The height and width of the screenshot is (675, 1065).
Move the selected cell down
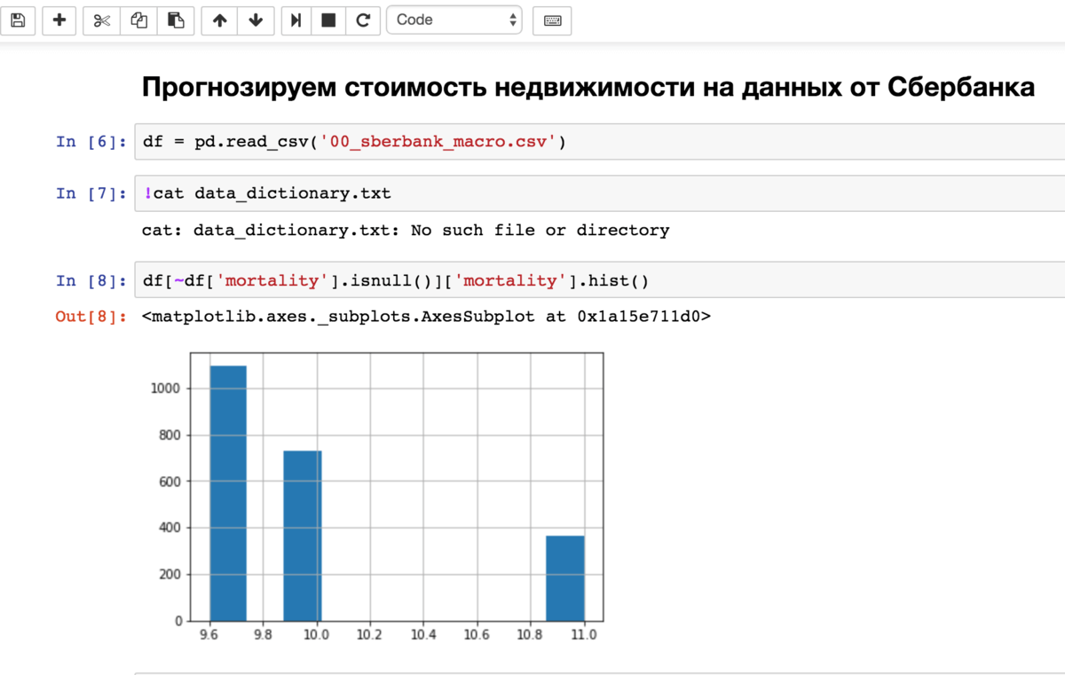click(256, 20)
